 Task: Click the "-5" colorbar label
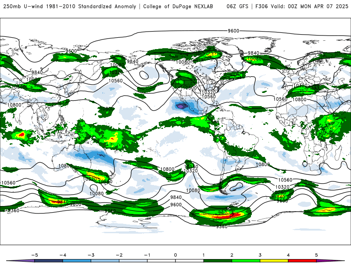(35, 255)
